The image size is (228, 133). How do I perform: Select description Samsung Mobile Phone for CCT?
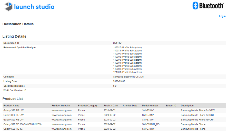point(197,115)
